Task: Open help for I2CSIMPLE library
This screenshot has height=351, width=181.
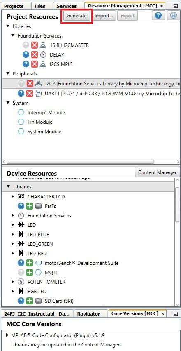Action: 26,64
